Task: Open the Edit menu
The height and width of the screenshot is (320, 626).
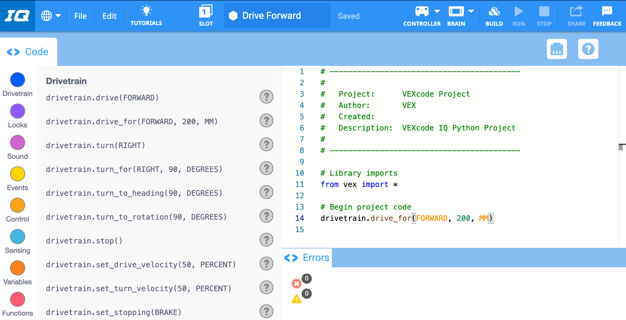Action: [x=109, y=16]
